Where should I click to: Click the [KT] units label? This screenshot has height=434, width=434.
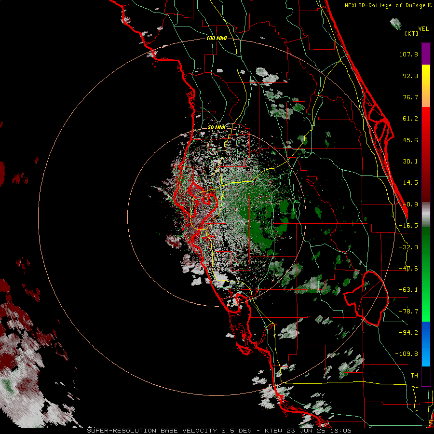tap(411, 33)
